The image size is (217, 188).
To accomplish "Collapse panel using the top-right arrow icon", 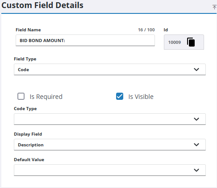I will 214,7.
